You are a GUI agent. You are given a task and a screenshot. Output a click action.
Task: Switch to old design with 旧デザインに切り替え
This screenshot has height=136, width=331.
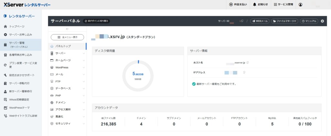tap(96, 21)
